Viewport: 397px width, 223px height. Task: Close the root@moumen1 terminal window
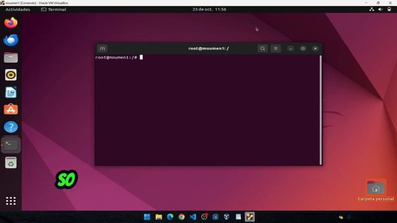315,48
